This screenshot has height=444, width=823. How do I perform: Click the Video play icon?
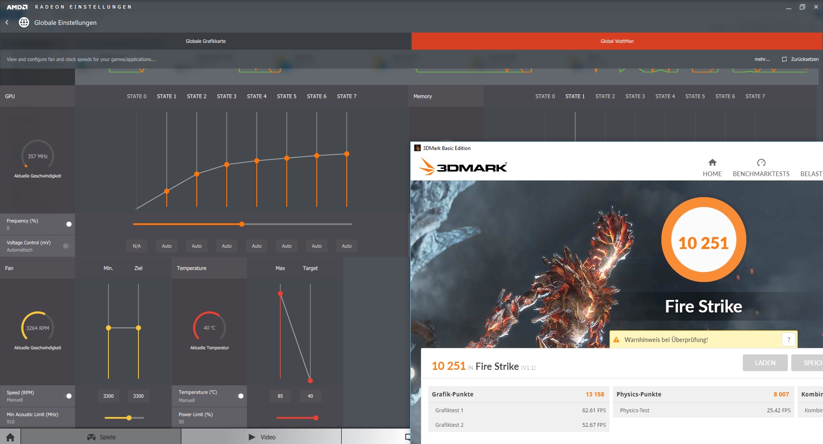point(252,437)
